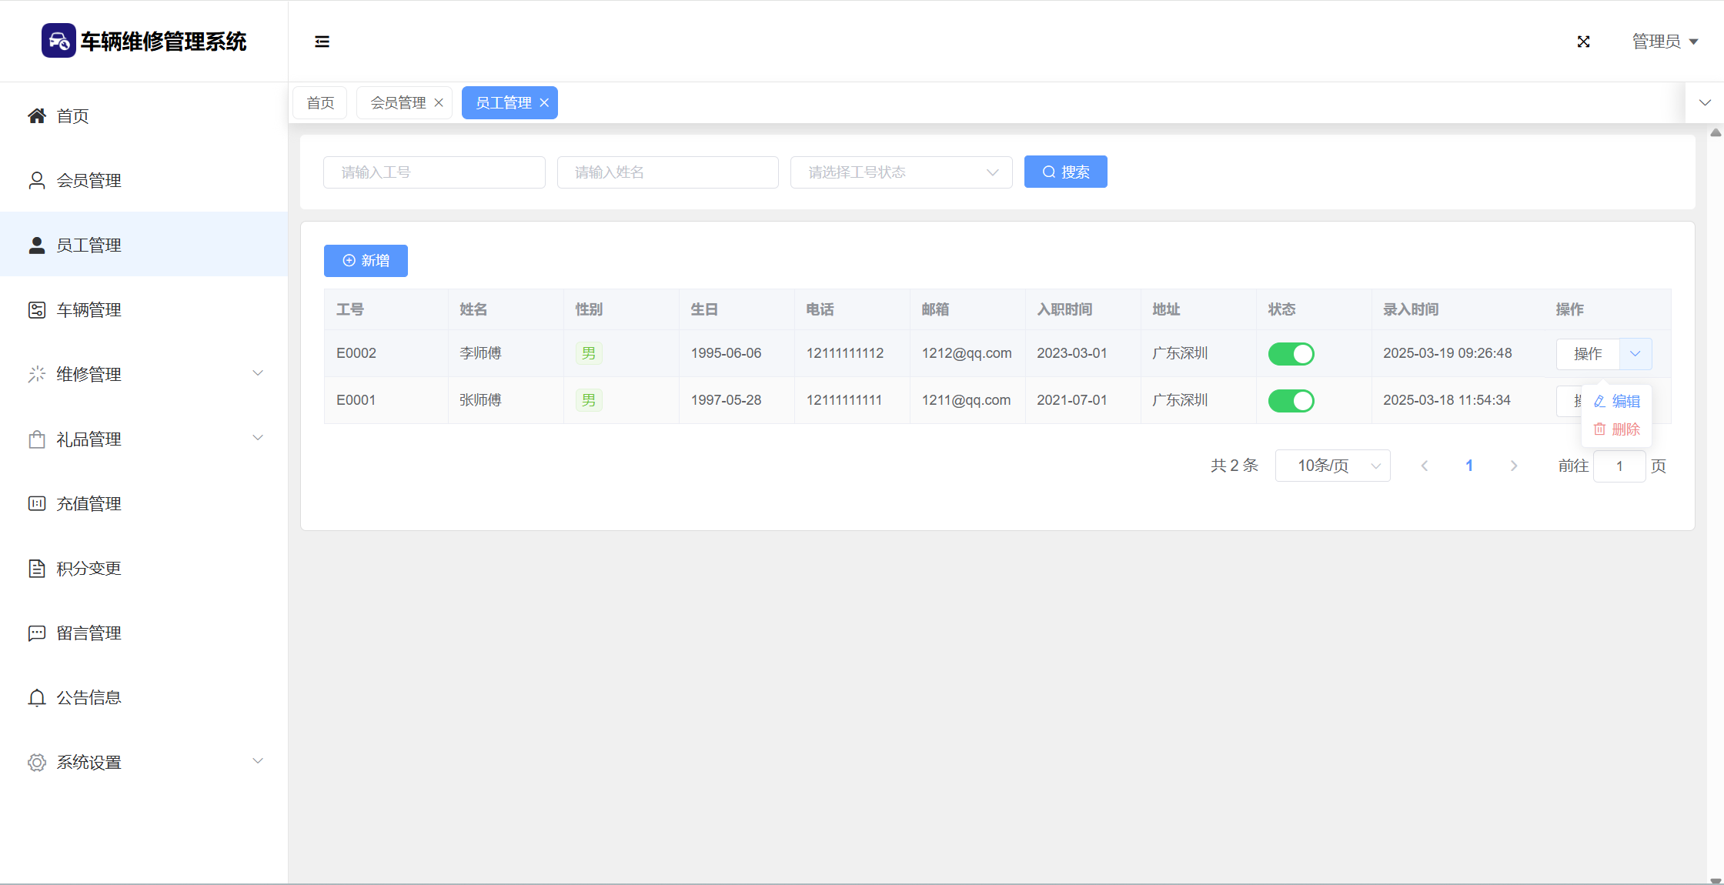Click the home icon in sidebar
The height and width of the screenshot is (885, 1724).
[36, 116]
